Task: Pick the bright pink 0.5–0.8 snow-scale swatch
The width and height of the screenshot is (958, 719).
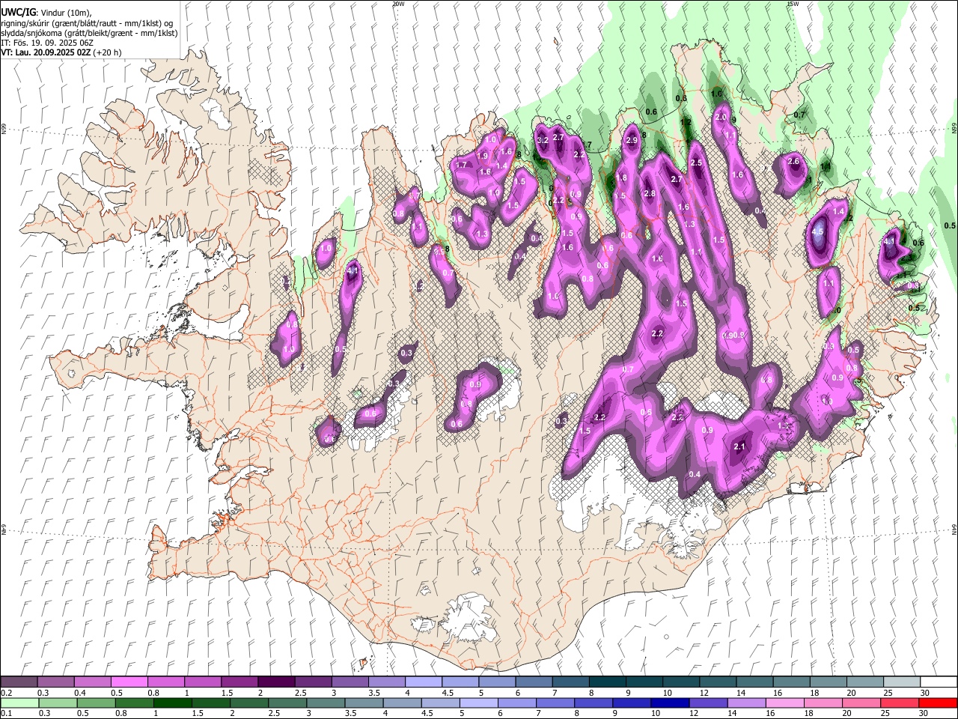Action: coord(128,682)
